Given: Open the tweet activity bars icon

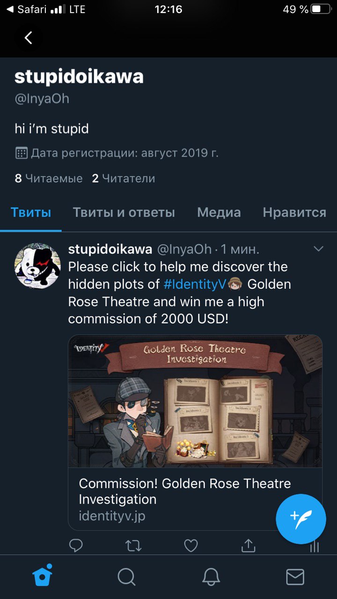Looking at the screenshot, I should point(315,547).
